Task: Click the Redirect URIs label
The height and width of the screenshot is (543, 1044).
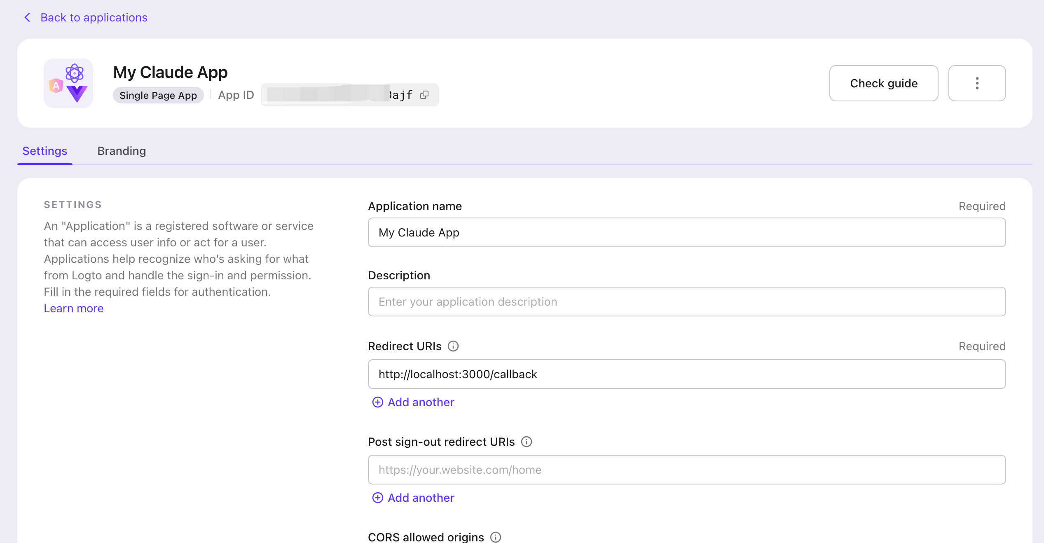Action: coord(405,346)
